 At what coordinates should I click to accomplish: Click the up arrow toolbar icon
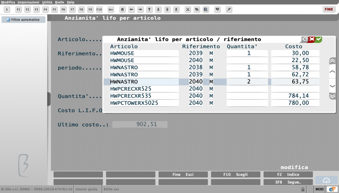[149, 10]
